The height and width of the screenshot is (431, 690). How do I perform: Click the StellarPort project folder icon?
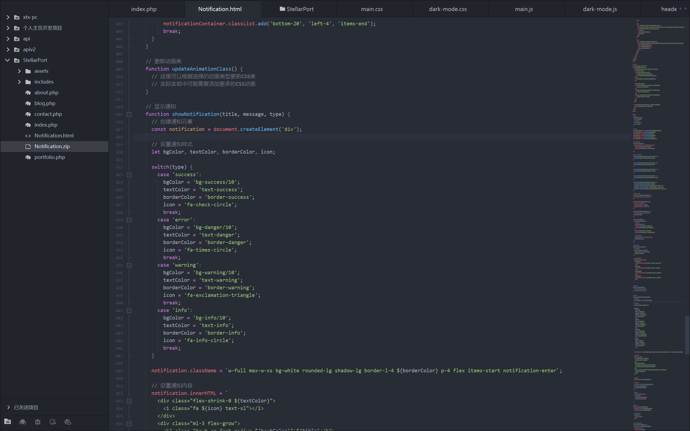point(17,60)
